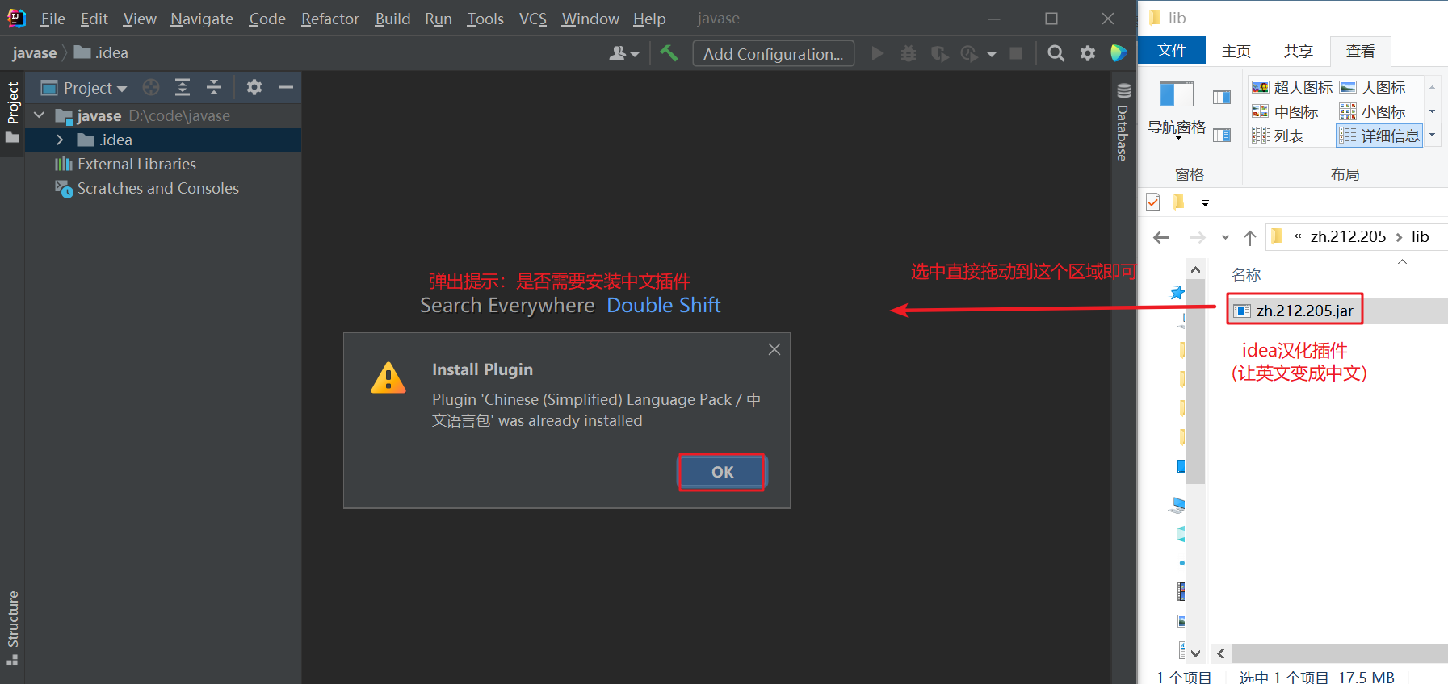Open the Build menu
Image resolution: width=1448 pixels, height=684 pixels.
[392, 19]
